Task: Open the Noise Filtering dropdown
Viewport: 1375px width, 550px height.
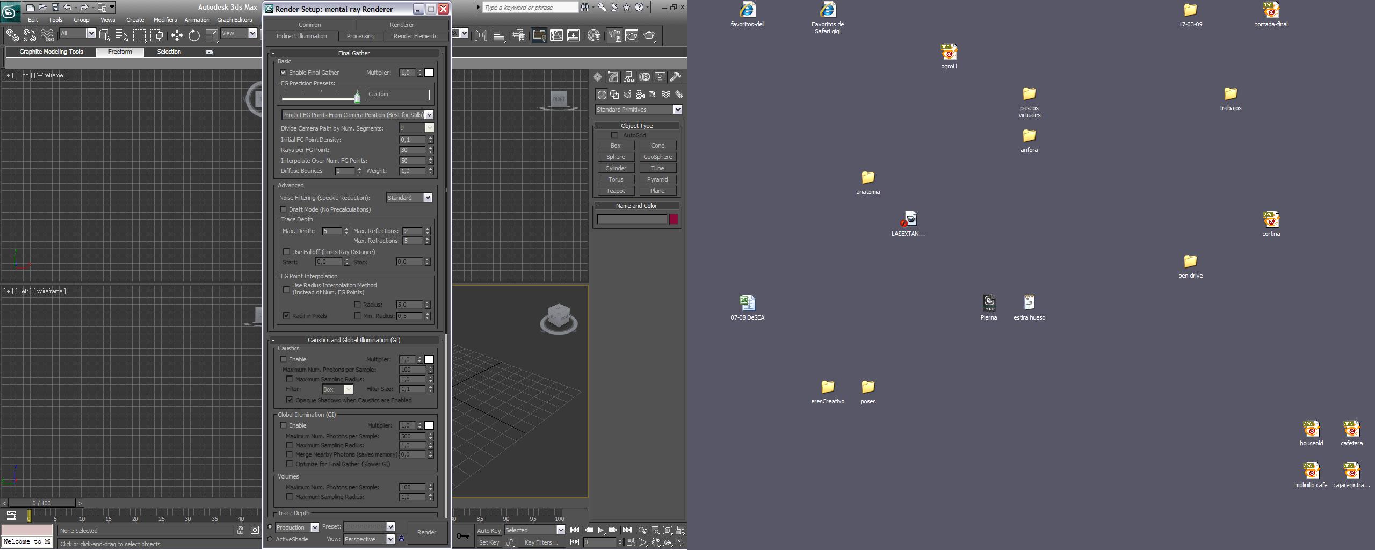Action: (409, 198)
